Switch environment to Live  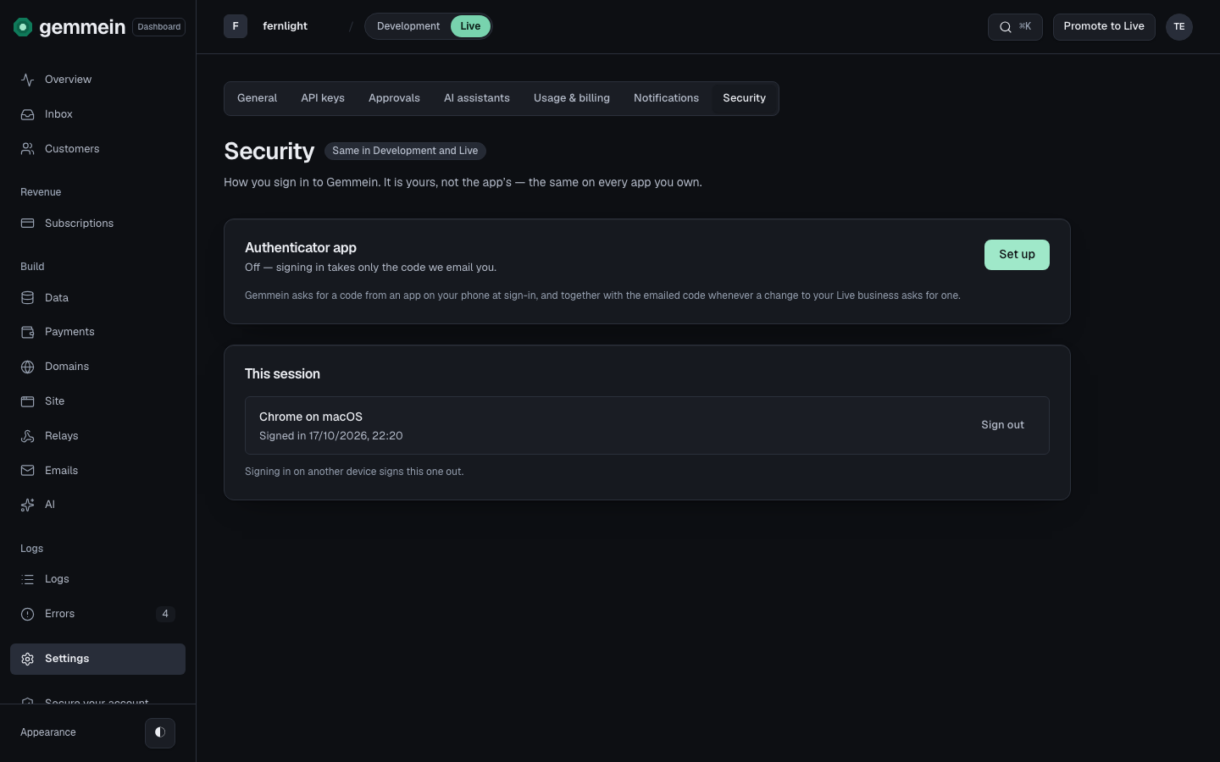coord(470,26)
